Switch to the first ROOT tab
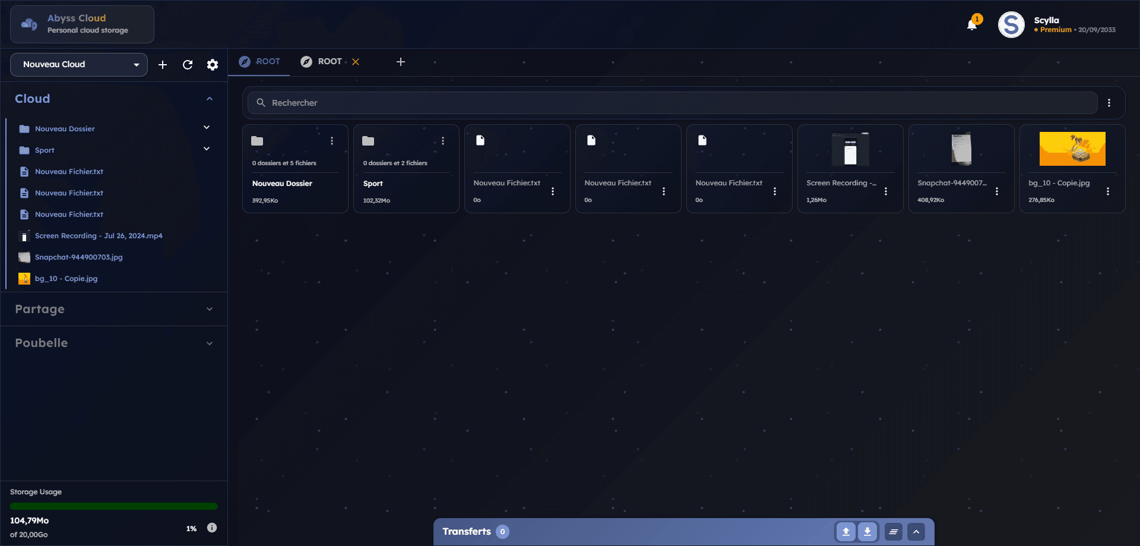The width and height of the screenshot is (1140, 546). tap(259, 62)
